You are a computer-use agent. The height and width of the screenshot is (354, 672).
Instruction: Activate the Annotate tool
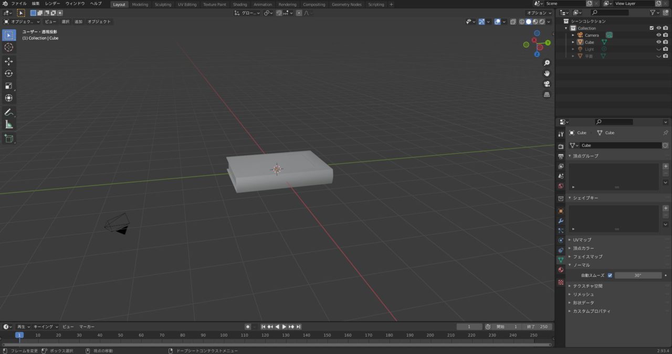pyautogui.click(x=8, y=112)
